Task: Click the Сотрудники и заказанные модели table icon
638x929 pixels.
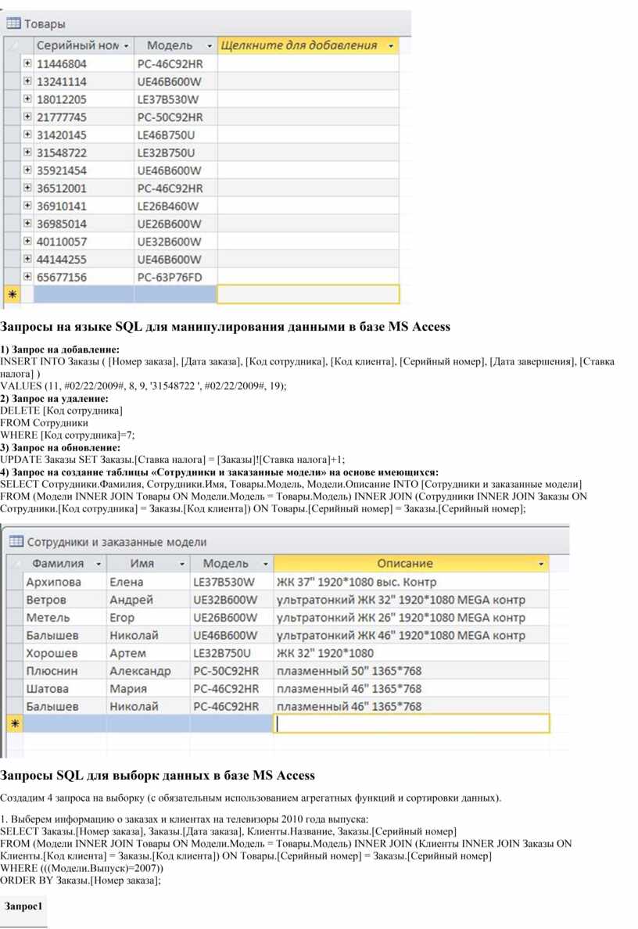Action: 16,541
